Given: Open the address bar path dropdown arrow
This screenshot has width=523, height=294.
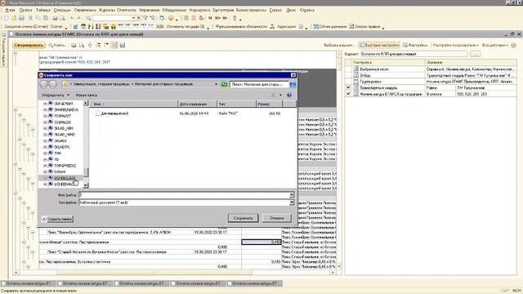Looking at the screenshot, I should (x=216, y=84).
